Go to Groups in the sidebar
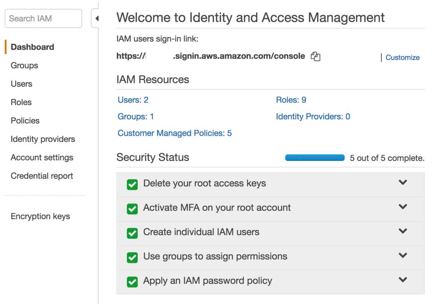This screenshot has width=432, height=304. (24, 66)
